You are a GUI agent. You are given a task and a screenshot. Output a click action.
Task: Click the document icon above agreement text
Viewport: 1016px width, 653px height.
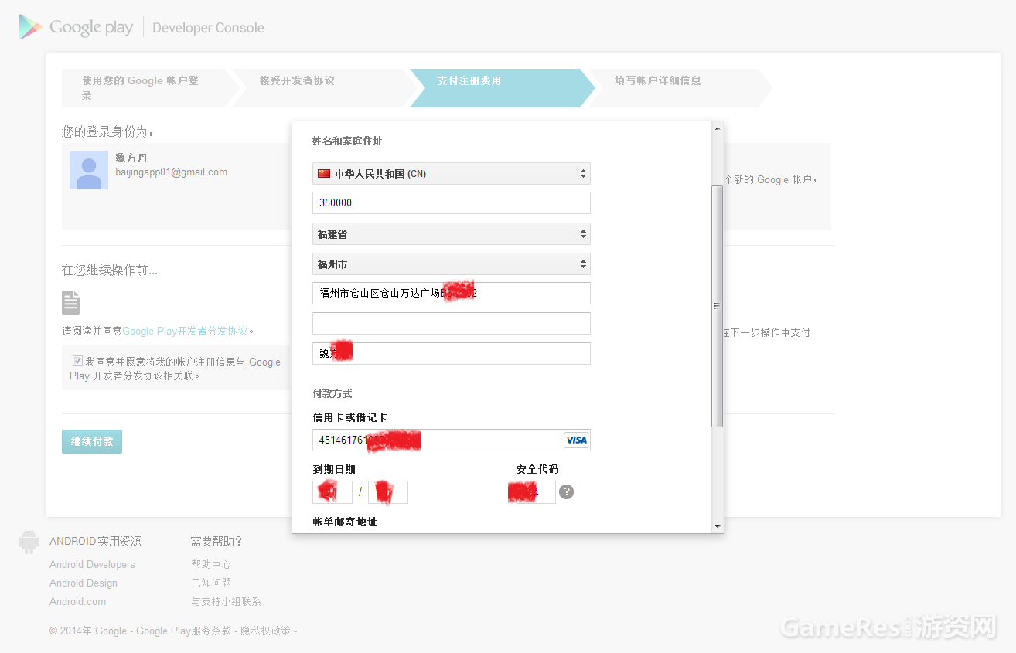click(71, 302)
